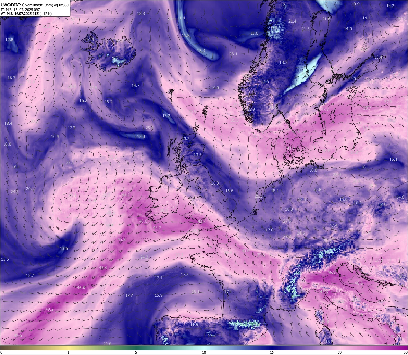Select the 21.6 value label
408x355 pixels.
[326, 19]
